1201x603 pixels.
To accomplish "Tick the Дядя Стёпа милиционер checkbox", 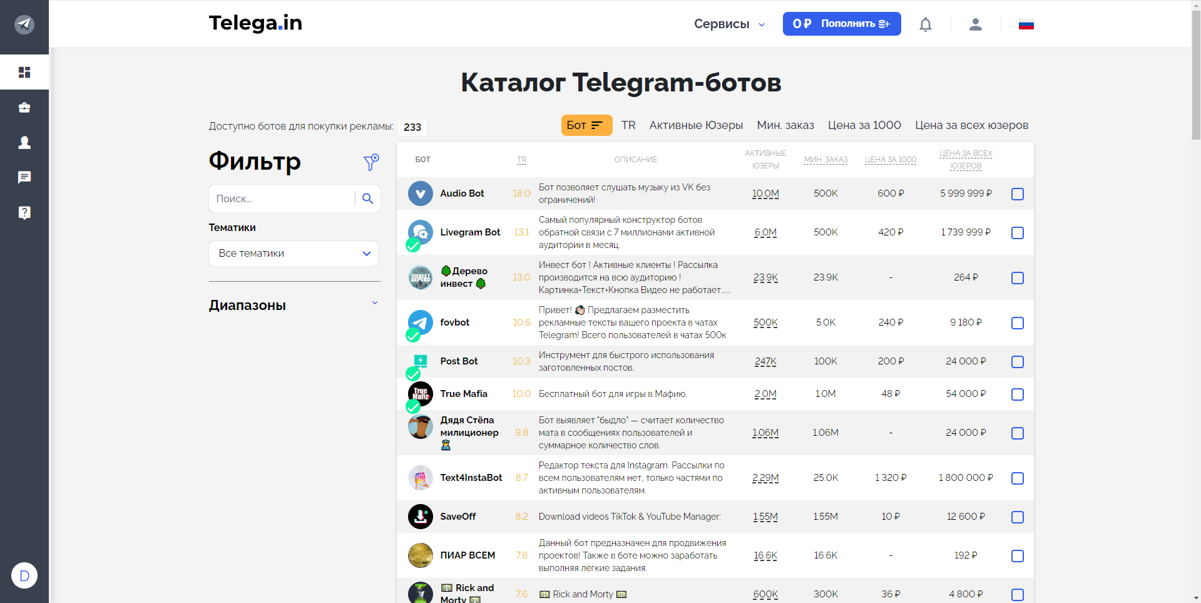I will pos(1018,433).
